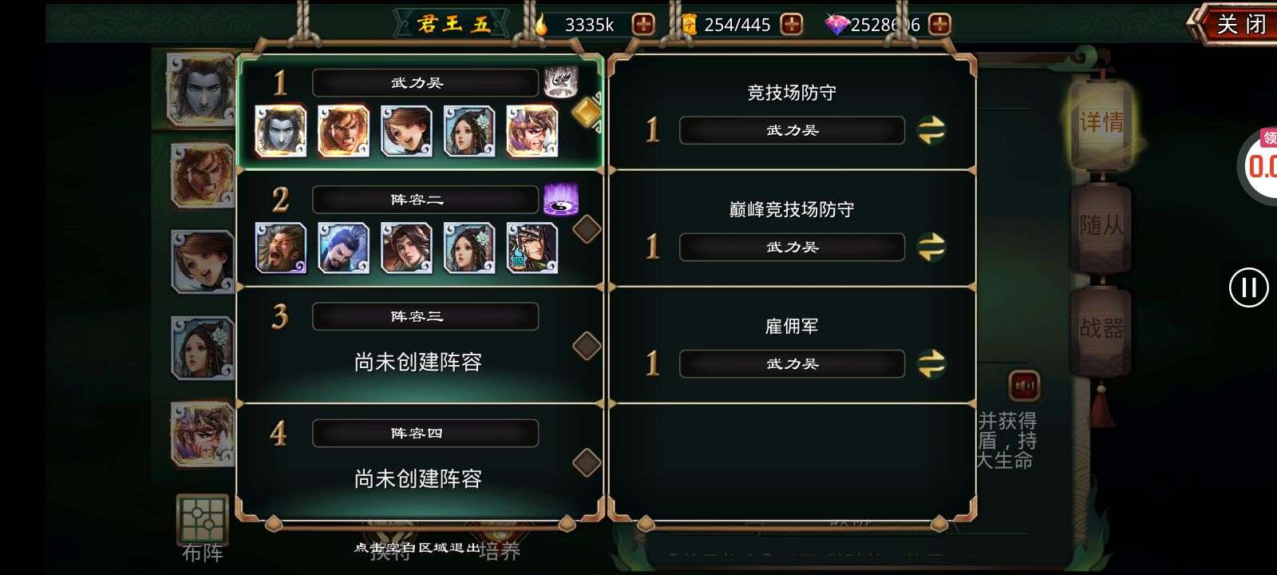Rename the lineup name field 阵容二
1277x575 pixels.
(x=425, y=200)
